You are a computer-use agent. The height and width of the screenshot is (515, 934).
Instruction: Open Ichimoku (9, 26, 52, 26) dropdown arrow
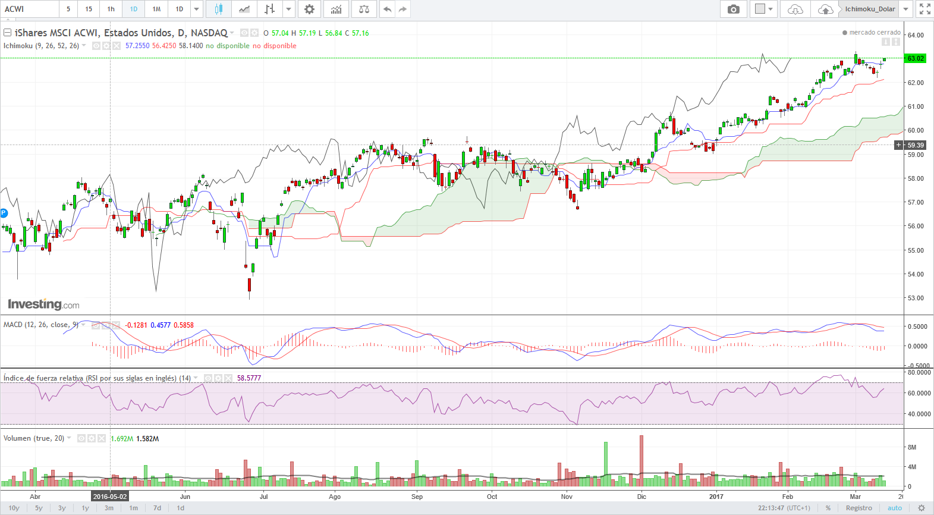[84, 46]
